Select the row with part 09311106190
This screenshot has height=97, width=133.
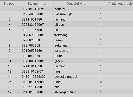tap(66, 30)
